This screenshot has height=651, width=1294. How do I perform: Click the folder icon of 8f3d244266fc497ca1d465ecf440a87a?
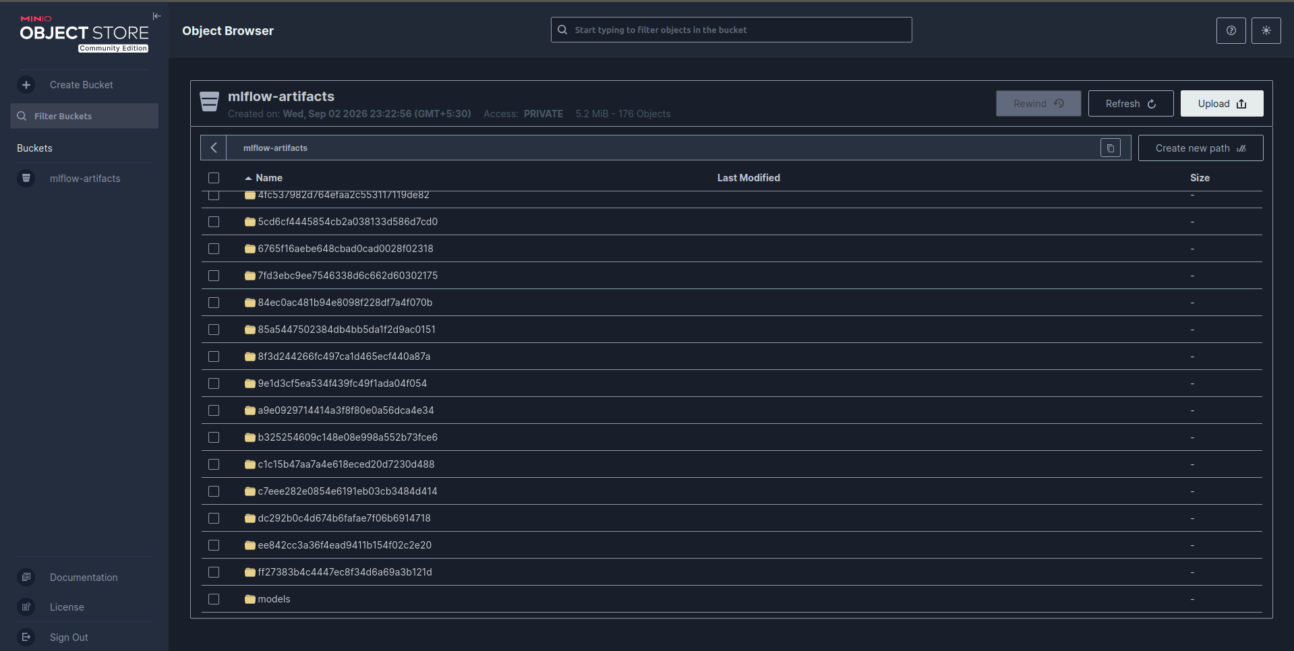point(250,356)
